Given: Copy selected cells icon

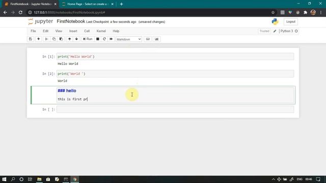Looking at the screenshot, I should (x=54, y=39).
